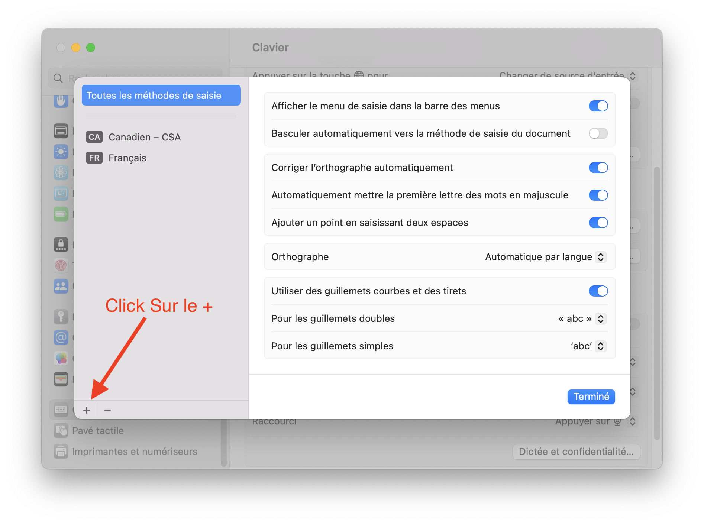The height and width of the screenshot is (524, 704).
Task: Open the Screen Saver moon icon in sidebar
Action: click(x=61, y=193)
